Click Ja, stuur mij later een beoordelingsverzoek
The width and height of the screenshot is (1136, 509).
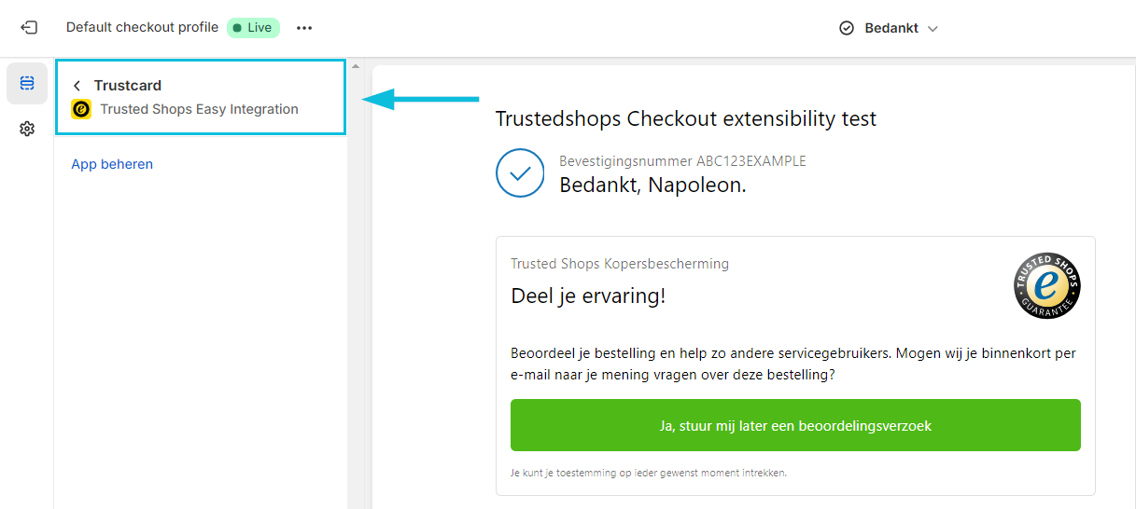[795, 426]
